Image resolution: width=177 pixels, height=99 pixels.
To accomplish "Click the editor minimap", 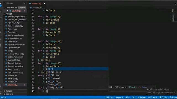I will pyautogui.click(x=173, y=15).
